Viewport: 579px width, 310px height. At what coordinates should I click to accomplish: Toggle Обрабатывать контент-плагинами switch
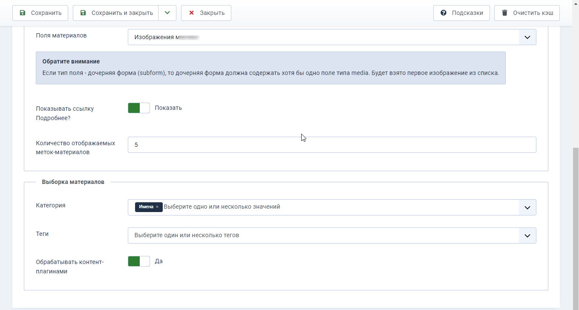[x=139, y=261]
